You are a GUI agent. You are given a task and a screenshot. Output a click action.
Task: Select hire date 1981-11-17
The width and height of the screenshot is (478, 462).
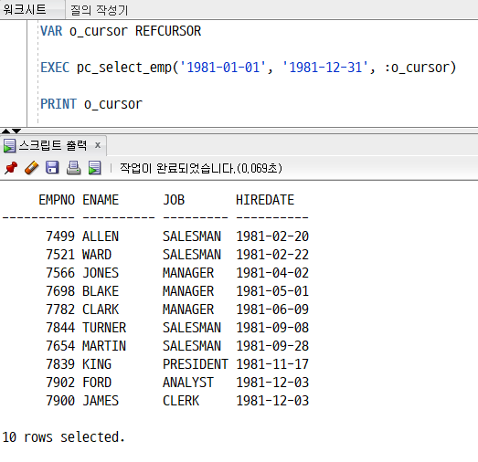(x=272, y=364)
